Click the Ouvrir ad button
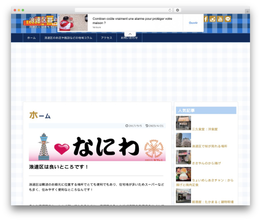The width and height of the screenshot is (261, 221). coord(193,23)
